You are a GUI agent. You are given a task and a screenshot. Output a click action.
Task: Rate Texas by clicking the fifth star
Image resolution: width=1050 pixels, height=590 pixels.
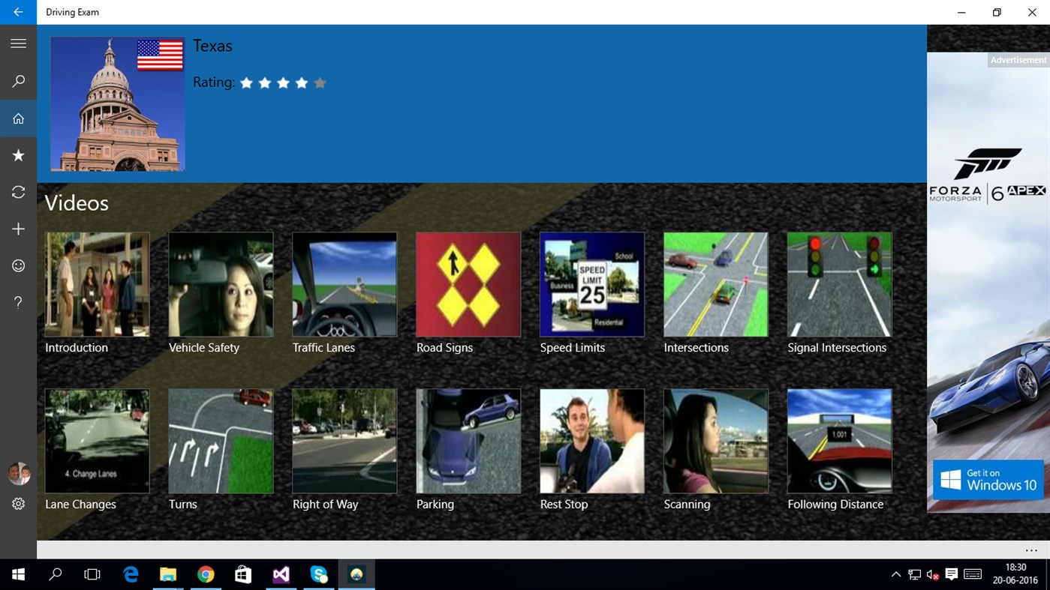pos(320,82)
